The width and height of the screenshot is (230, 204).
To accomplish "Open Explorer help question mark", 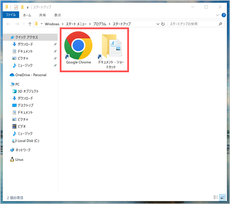I will 224,15.
